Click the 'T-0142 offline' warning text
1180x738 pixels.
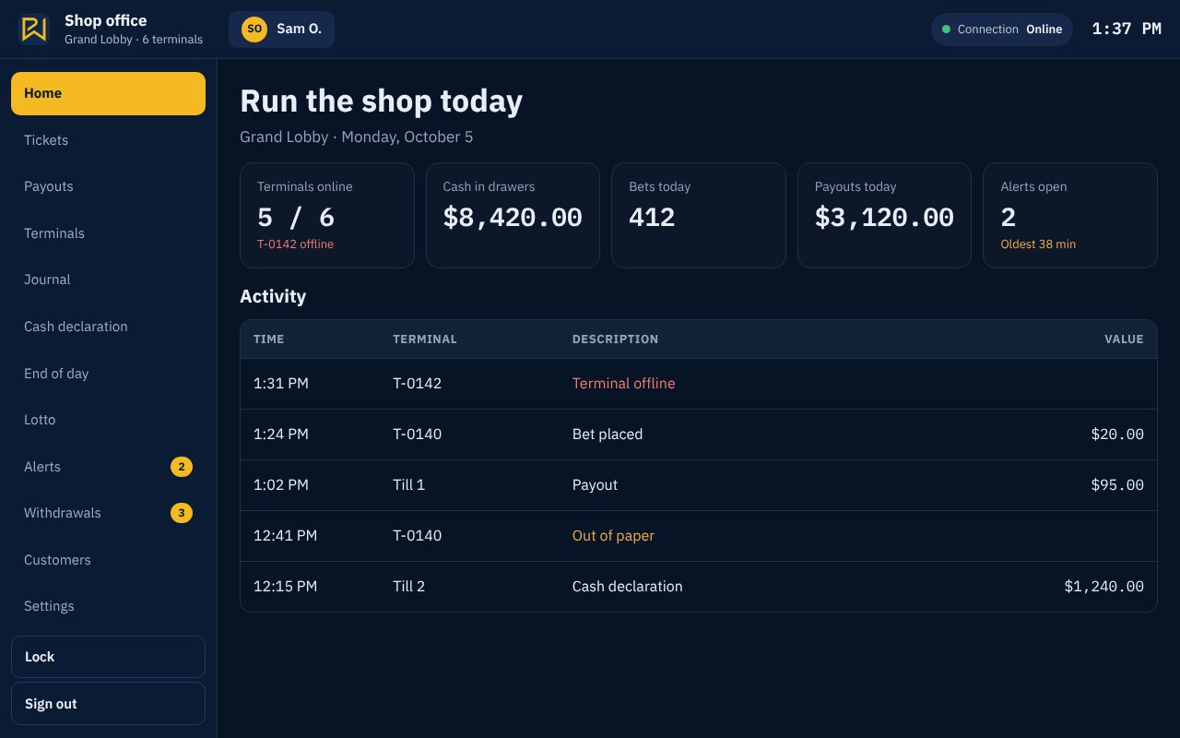click(x=295, y=244)
